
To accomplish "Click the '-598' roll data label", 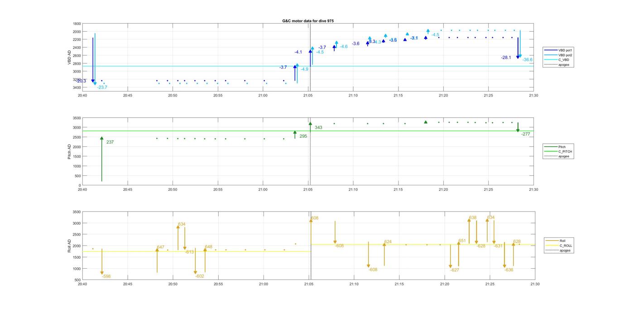I will (x=106, y=276).
